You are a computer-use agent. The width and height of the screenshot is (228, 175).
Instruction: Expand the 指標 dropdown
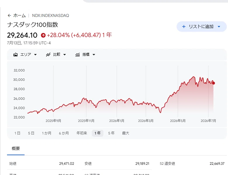[94, 55]
